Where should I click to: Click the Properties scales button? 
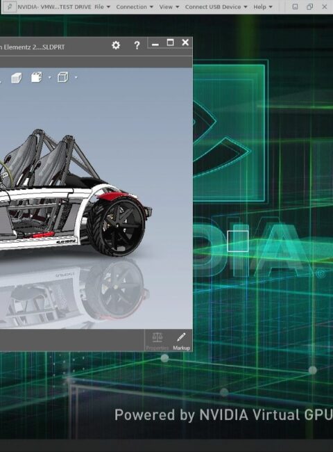pyautogui.click(x=157, y=341)
